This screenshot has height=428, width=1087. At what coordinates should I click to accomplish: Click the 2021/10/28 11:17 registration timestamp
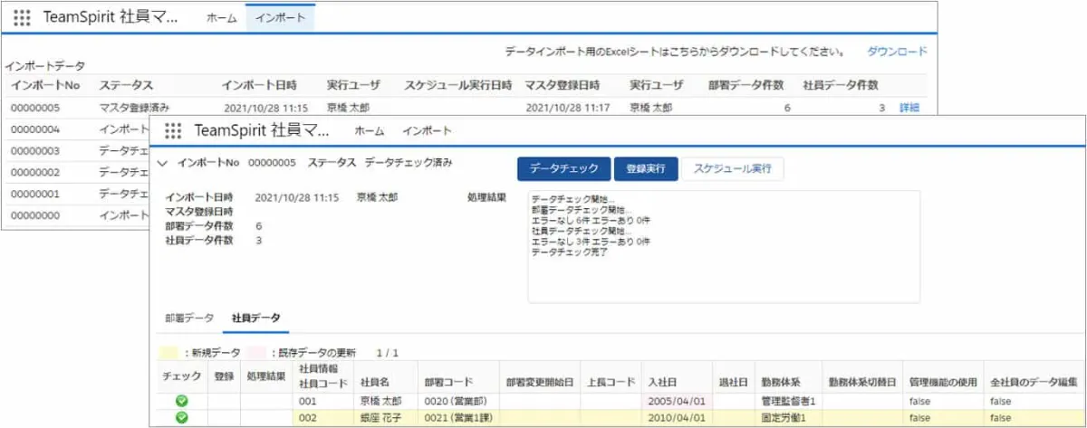point(567,108)
